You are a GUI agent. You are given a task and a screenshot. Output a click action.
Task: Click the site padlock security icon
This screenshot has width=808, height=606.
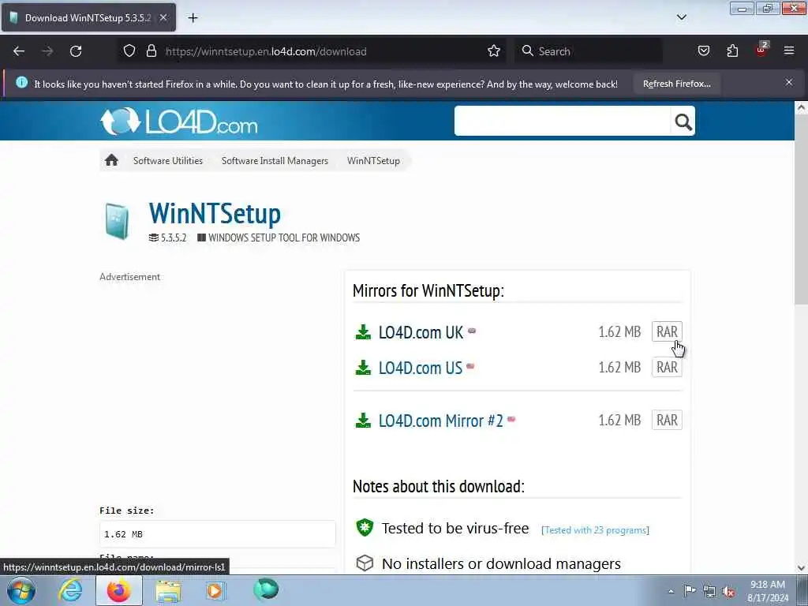tap(151, 51)
